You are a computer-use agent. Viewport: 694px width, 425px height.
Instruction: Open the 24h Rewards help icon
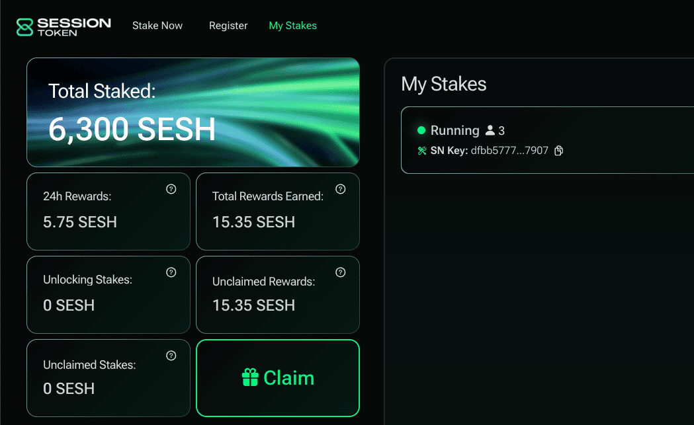(x=171, y=189)
